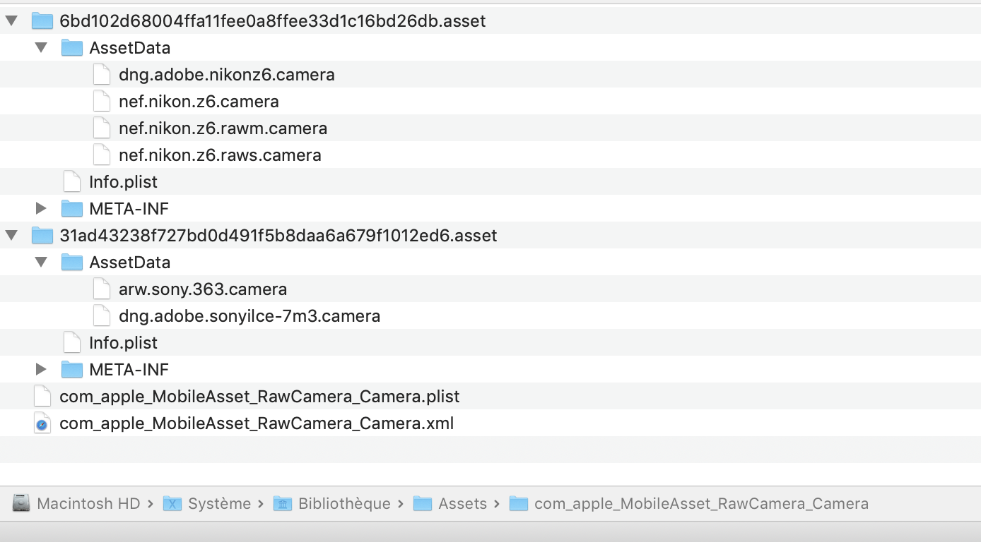Click the Macintosh HD drive icon in path bar
Image resolution: width=981 pixels, height=542 pixels.
(x=21, y=504)
